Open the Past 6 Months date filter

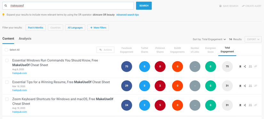tap(36, 28)
